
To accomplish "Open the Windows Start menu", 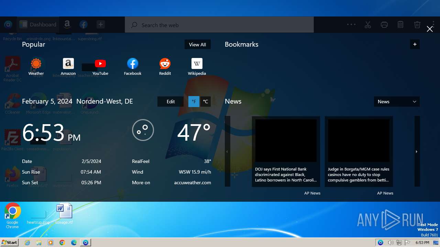I will [x=9, y=242].
